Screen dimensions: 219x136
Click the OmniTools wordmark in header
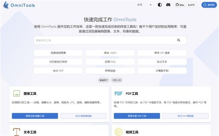tap(23, 5)
